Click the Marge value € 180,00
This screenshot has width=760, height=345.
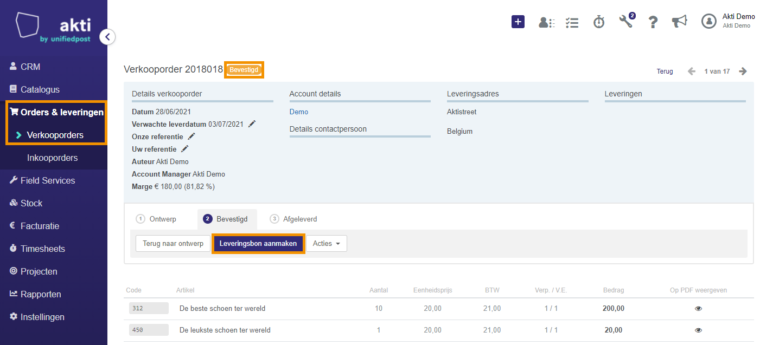[x=184, y=187]
